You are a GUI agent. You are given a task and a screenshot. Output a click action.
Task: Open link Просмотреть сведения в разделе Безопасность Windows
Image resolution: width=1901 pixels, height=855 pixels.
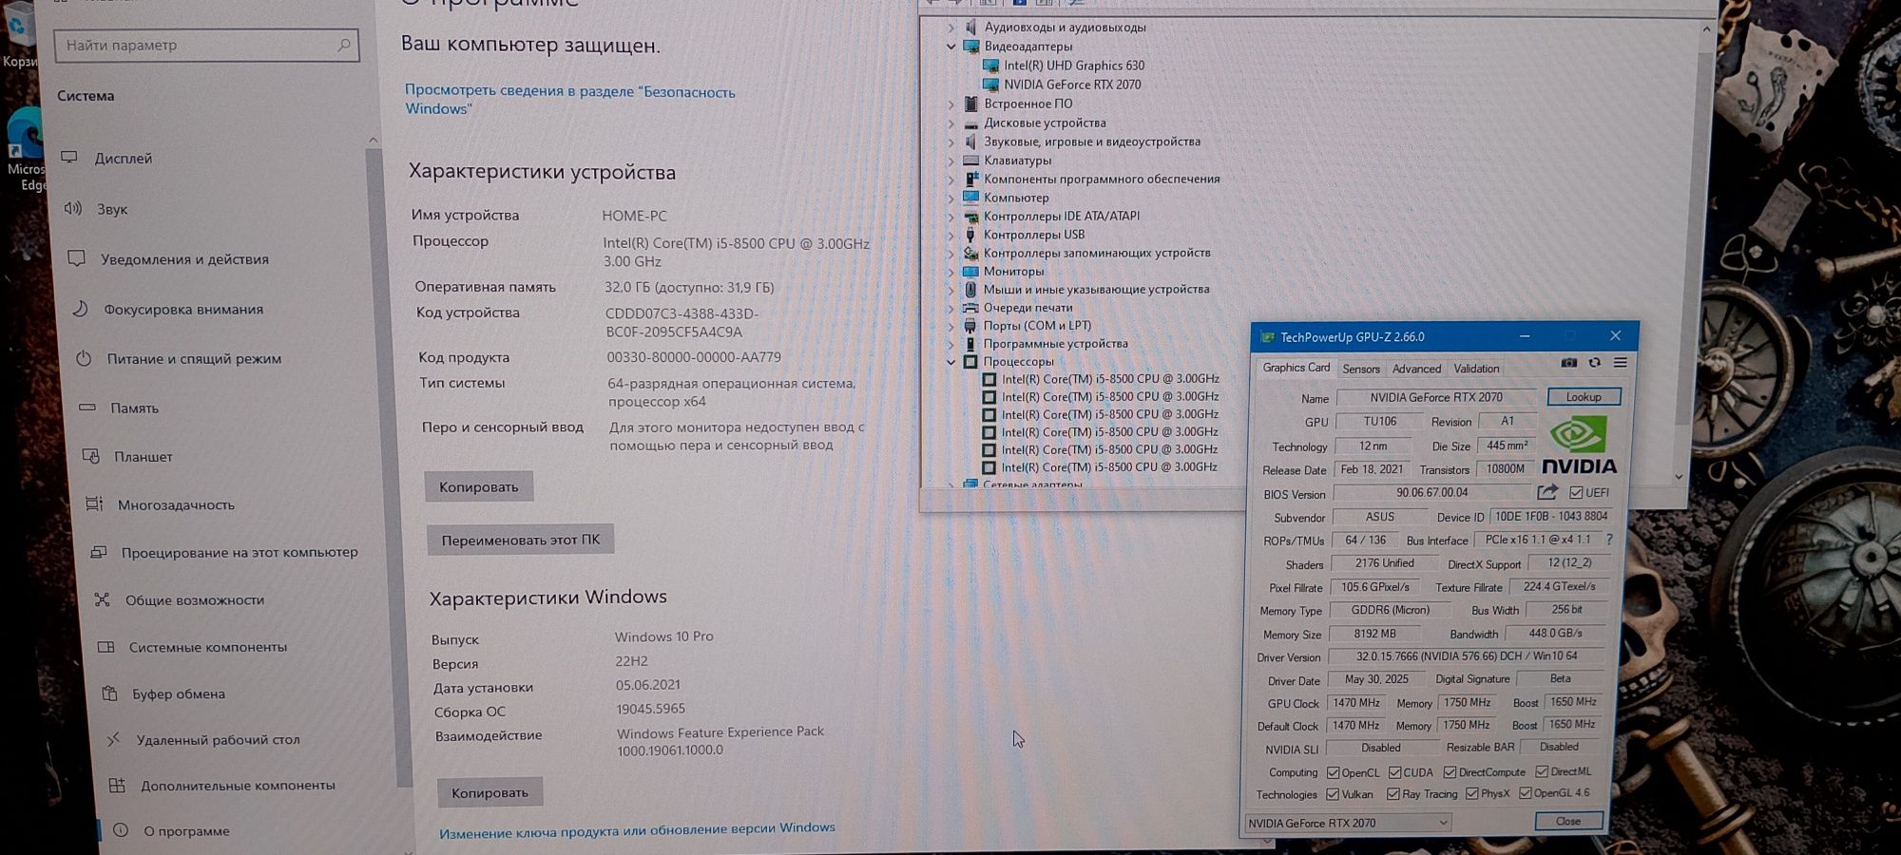[x=570, y=100]
